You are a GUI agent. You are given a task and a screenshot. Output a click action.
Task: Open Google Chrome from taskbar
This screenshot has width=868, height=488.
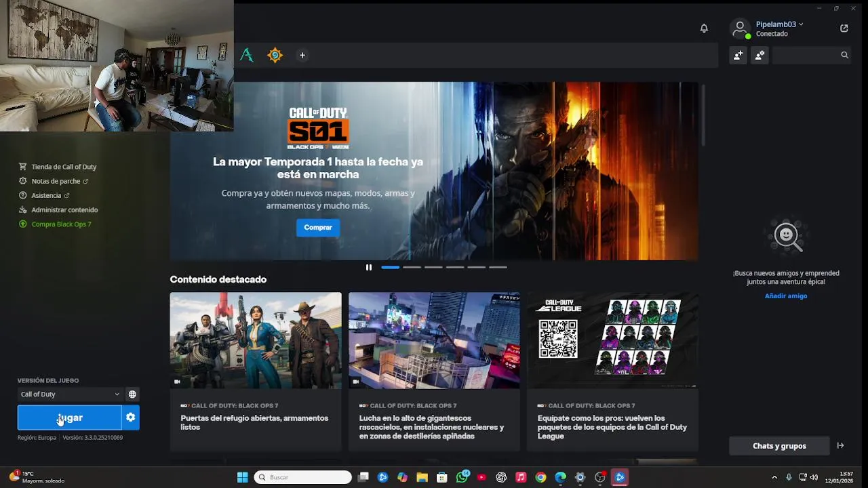pos(540,477)
